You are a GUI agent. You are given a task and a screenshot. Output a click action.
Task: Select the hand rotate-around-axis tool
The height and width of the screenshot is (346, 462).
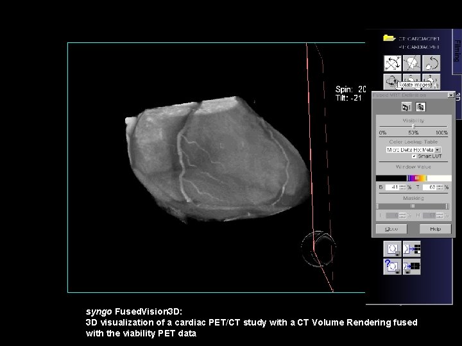tap(431, 63)
